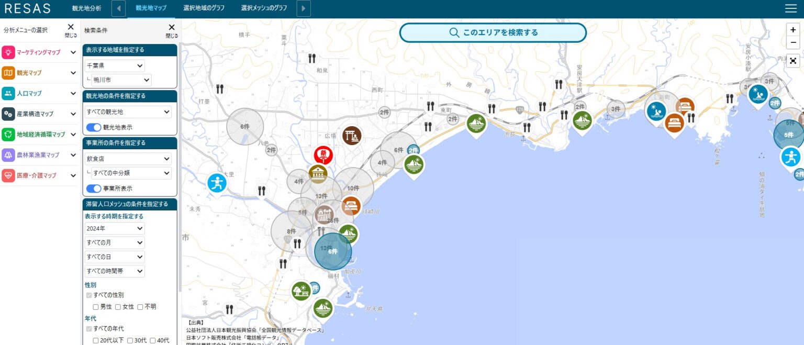Screen dimensions: 804x345
Task: Open the 千葉県 prefecture dropdown
Action: pos(115,66)
